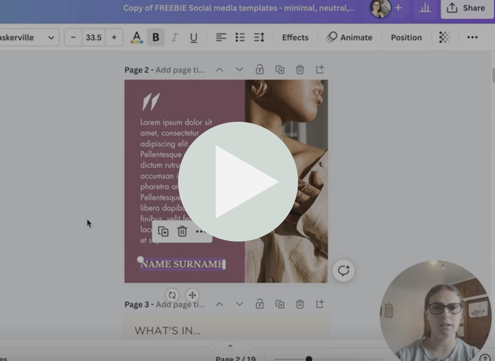The height and width of the screenshot is (361, 495).
Task: Move Page 2 down using the chevron
Action: [239, 69]
